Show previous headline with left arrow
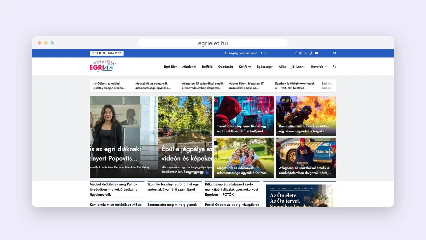This screenshot has height=240, width=426. point(261,53)
